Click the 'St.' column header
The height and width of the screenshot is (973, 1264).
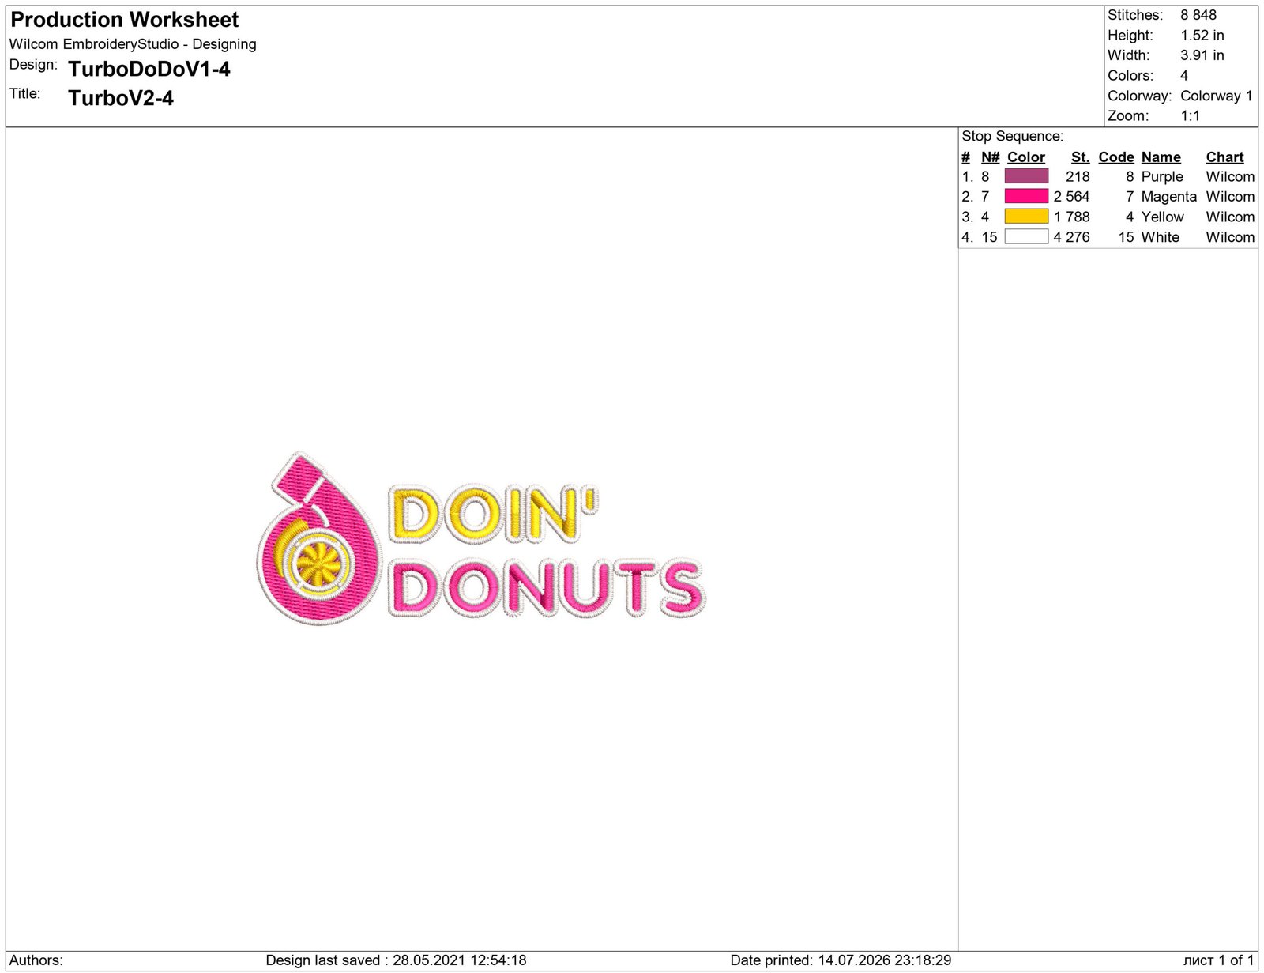[1080, 157]
